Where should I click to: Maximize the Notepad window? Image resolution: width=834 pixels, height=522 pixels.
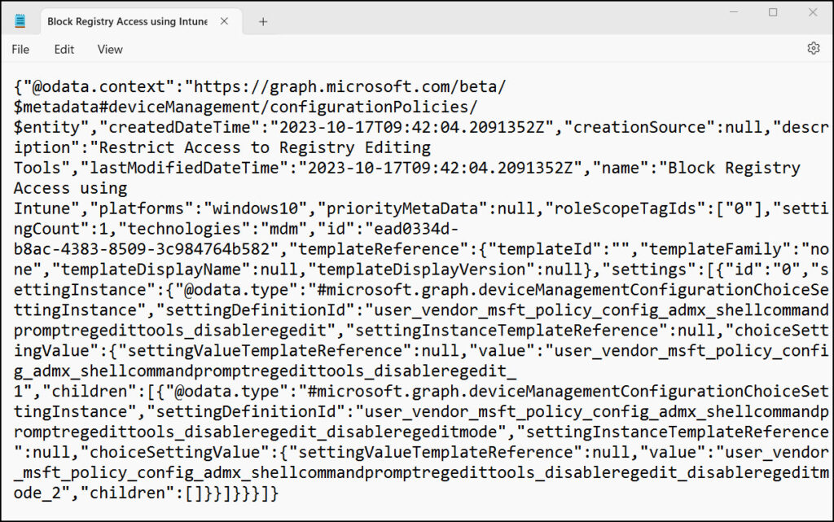773,11
